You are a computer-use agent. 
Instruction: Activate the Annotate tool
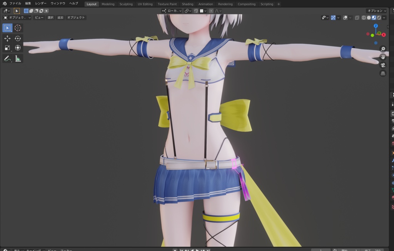coord(7,58)
